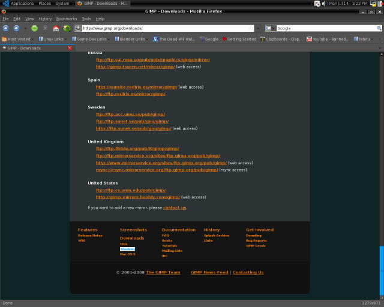Expand Blender Unks bookmarks folder
Viewport: 384px width, 307px height.
[131, 39]
